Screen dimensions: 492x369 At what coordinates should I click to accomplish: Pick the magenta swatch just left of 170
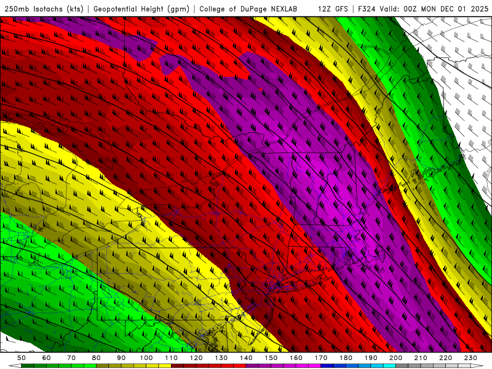click(314, 366)
